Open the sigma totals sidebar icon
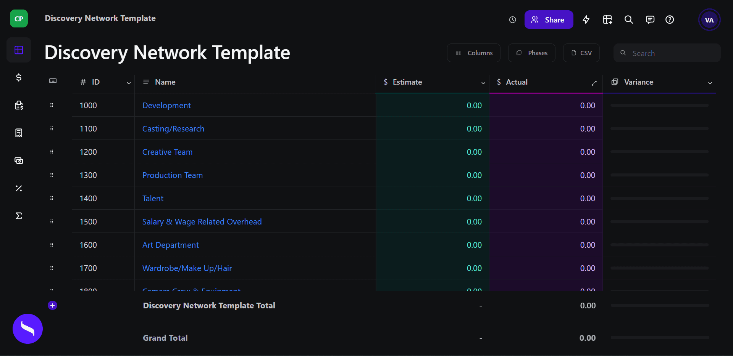733x356 pixels. click(19, 216)
